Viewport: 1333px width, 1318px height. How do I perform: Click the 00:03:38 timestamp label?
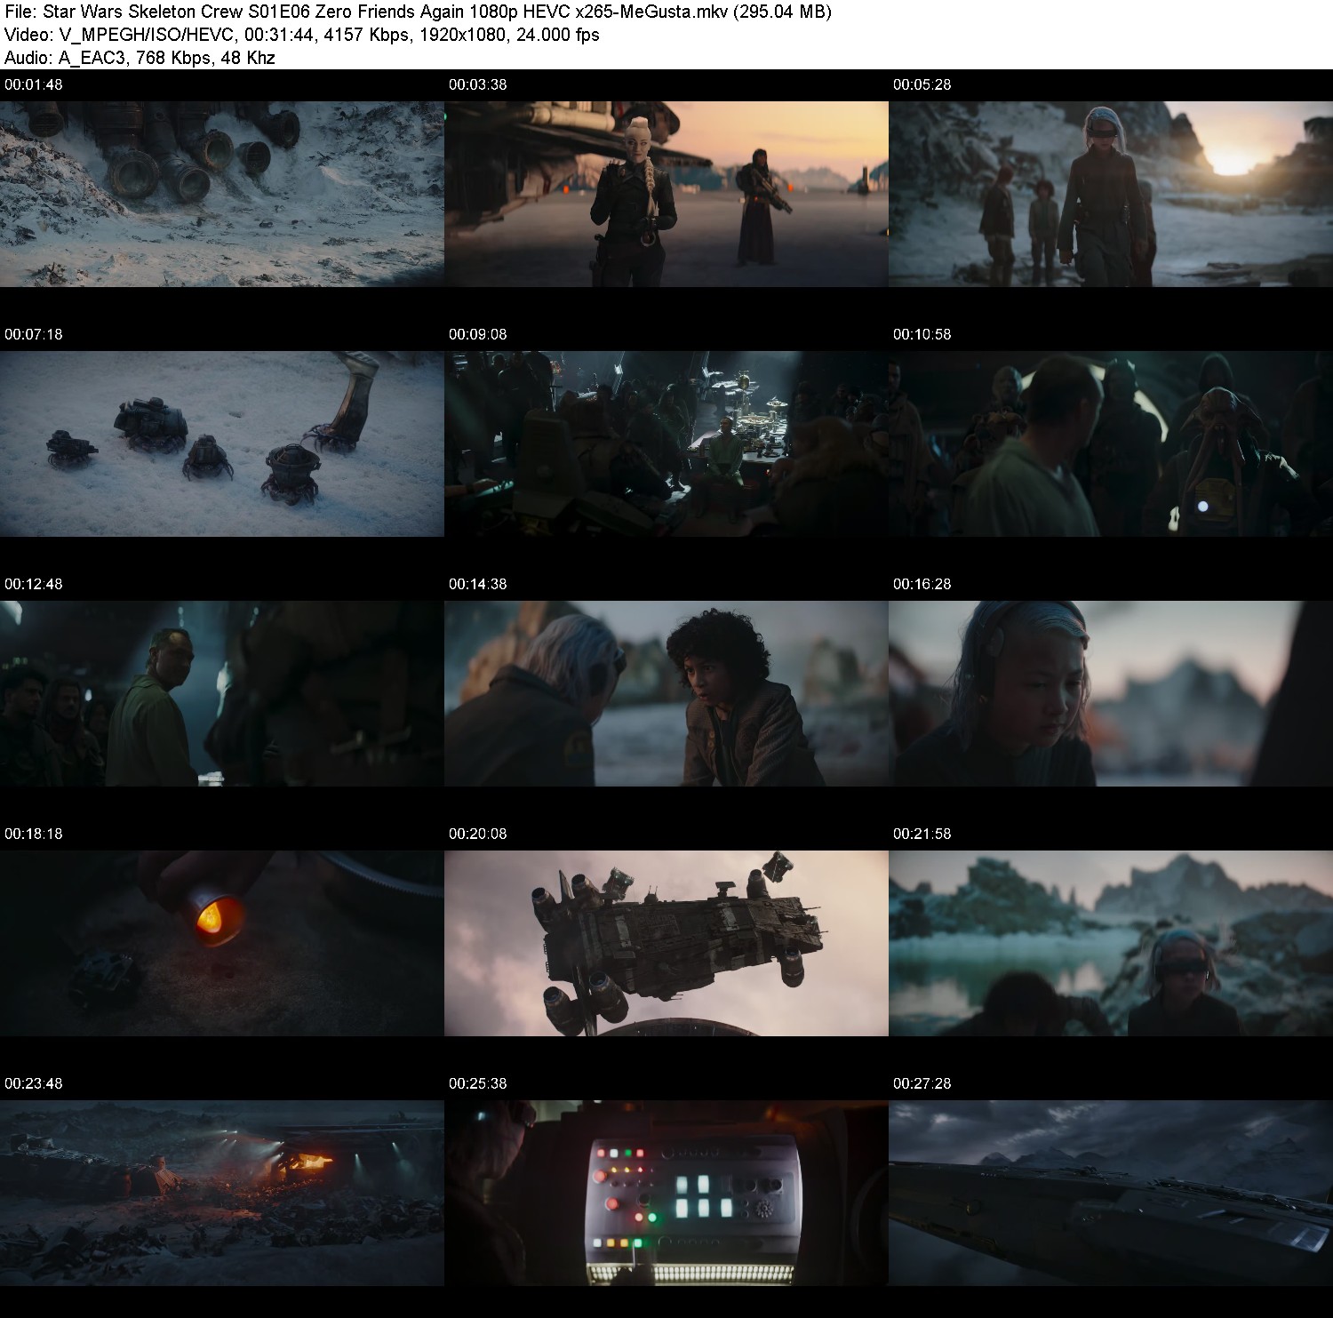(478, 84)
